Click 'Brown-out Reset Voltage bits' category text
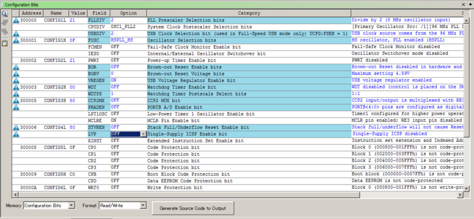Screen dimensions: 474x219 pyautogui.click(x=185, y=74)
